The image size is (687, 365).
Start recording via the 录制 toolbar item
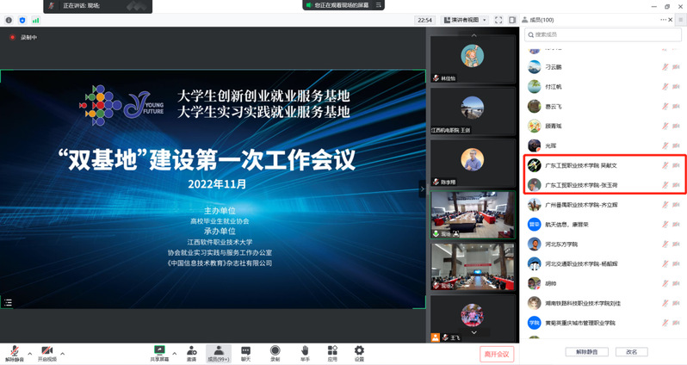coord(275,353)
